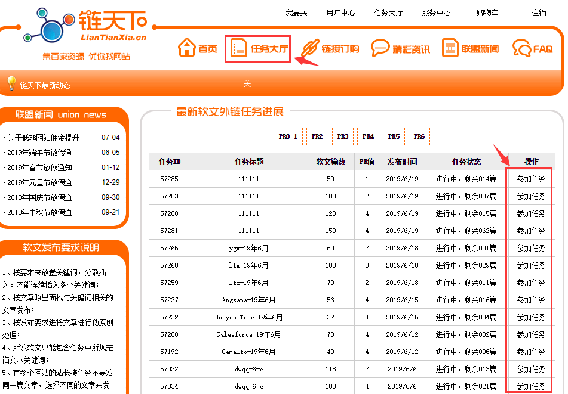The width and height of the screenshot is (568, 394).
Task: Click the 联盟新闻 document icon
Action: tap(450, 48)
